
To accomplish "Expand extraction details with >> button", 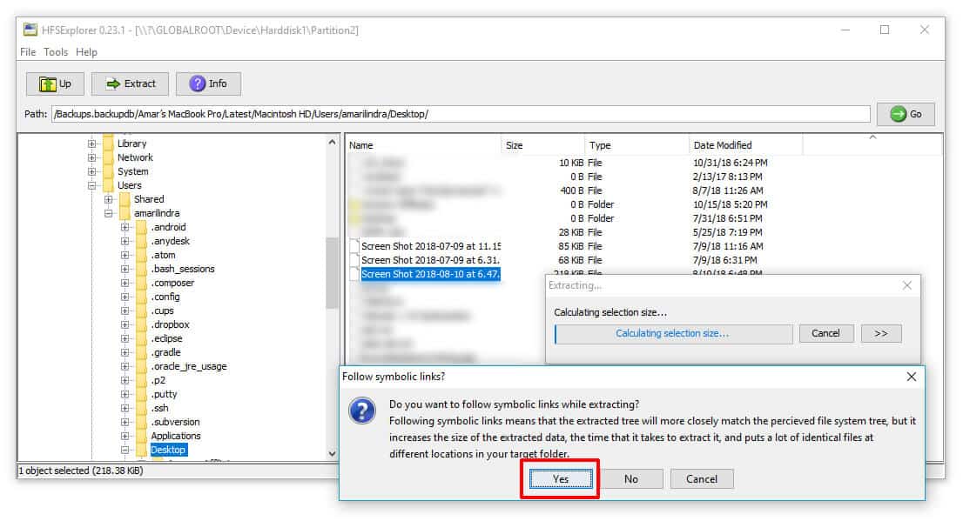I will tap(880, 333).
